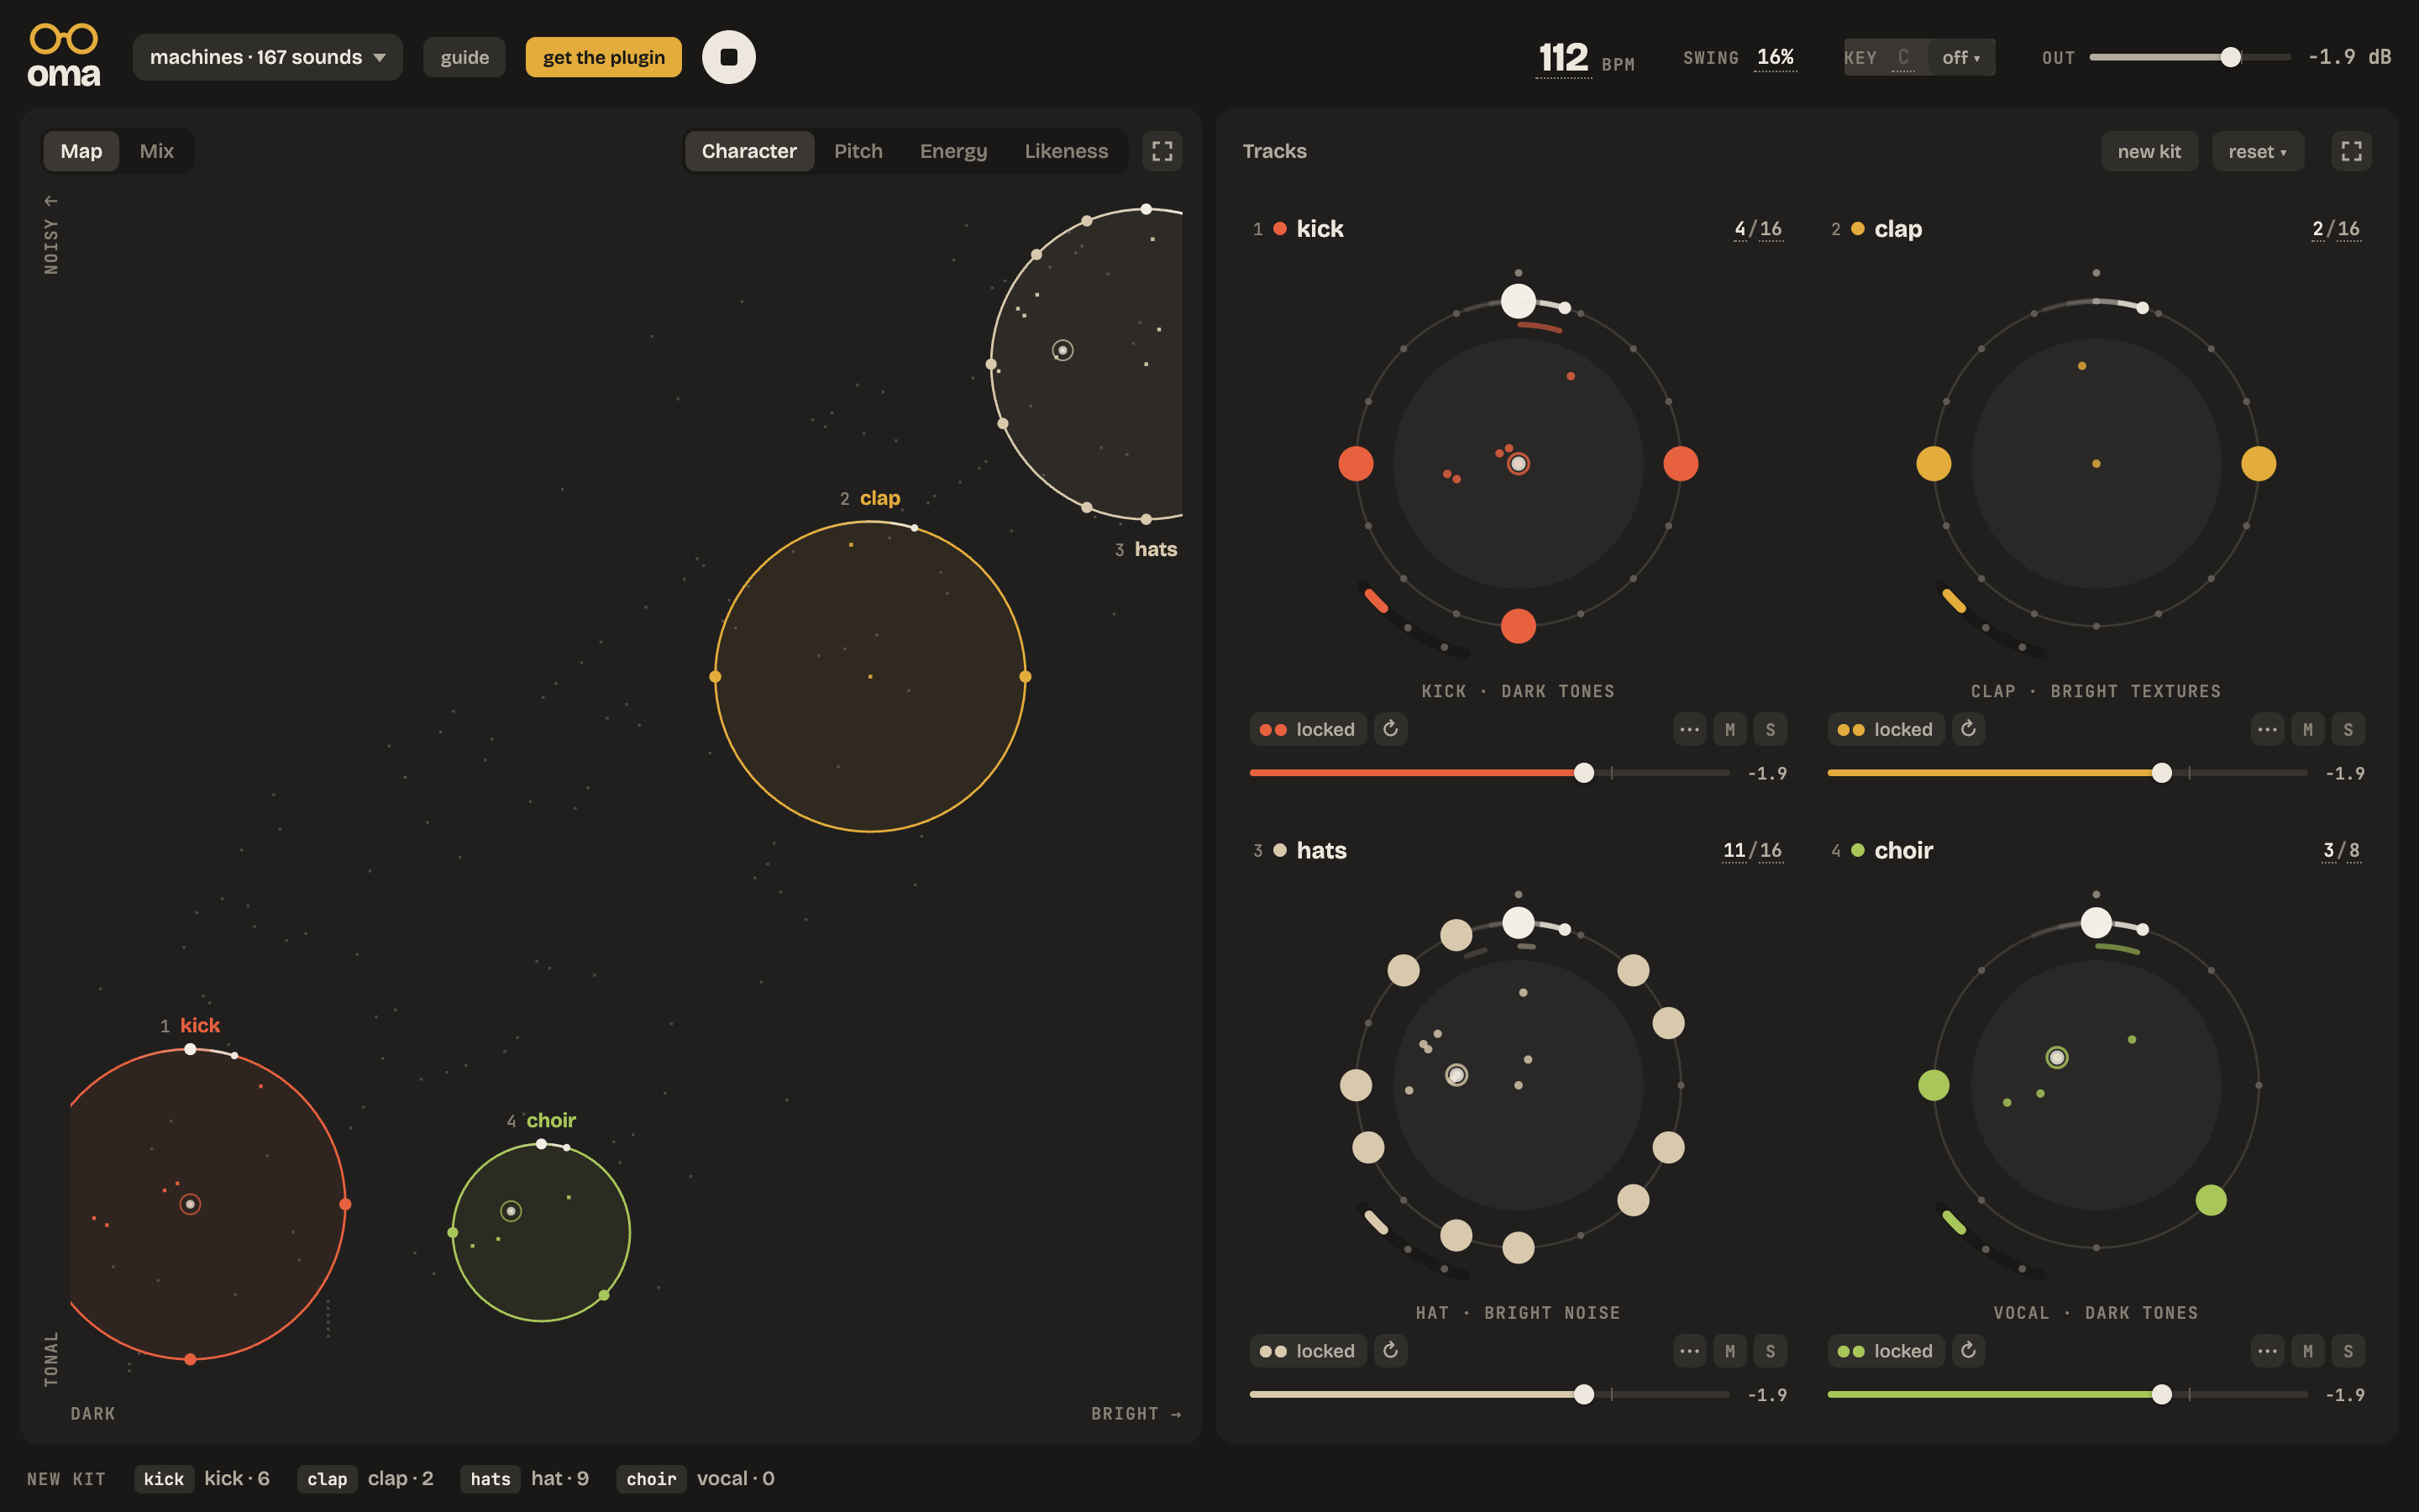The image size is (2419, 1512).
Task: Click the key note C selector
Action: tap(1903, 57)
